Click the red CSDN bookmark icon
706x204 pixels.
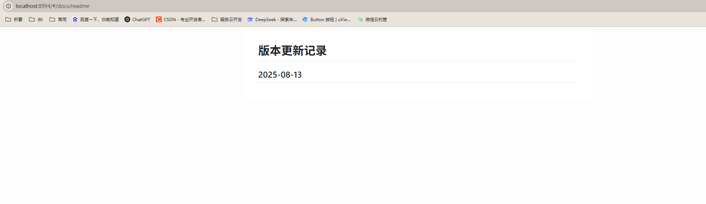pyautogui.click(x=159, y=19)
